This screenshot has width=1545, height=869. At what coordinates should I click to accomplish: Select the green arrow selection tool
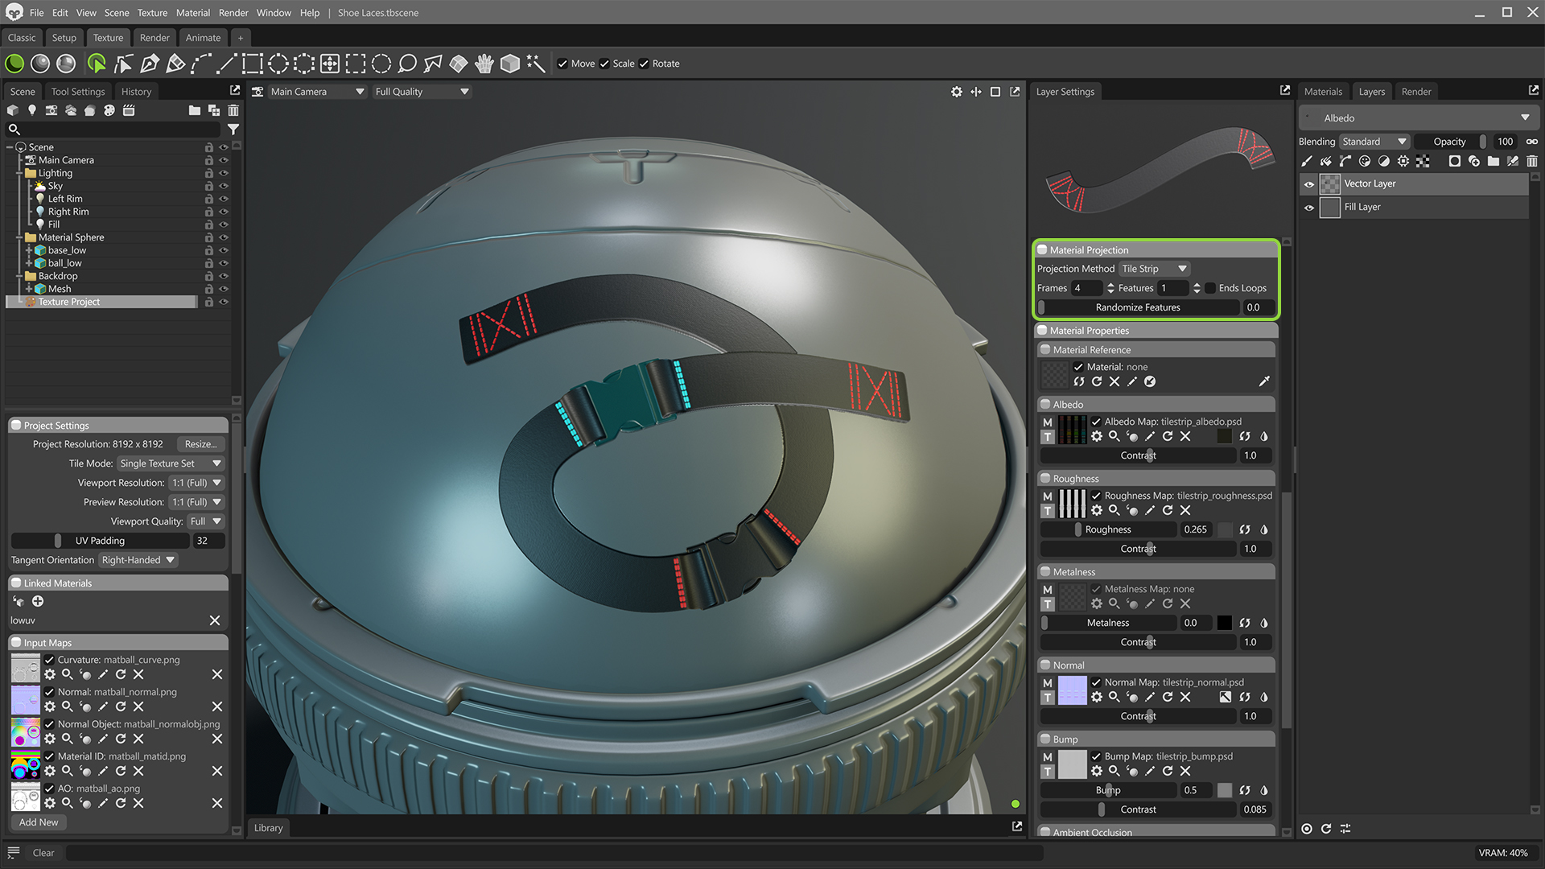pyautogui.click(x=97, y=64)
